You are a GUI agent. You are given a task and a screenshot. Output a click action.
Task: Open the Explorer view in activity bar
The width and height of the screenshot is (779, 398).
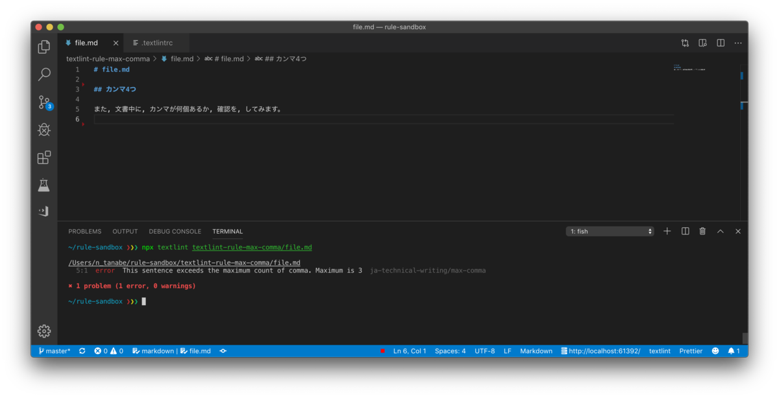pos(44,47)
